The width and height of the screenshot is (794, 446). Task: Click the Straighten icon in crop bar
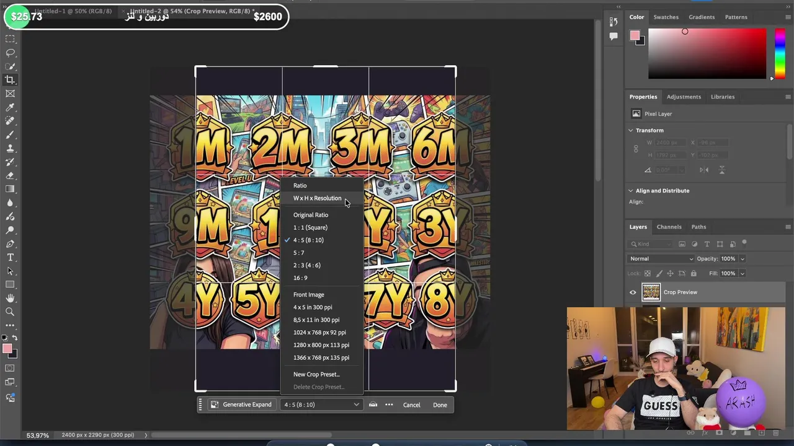pyautogui.click(x=373, y=404)
